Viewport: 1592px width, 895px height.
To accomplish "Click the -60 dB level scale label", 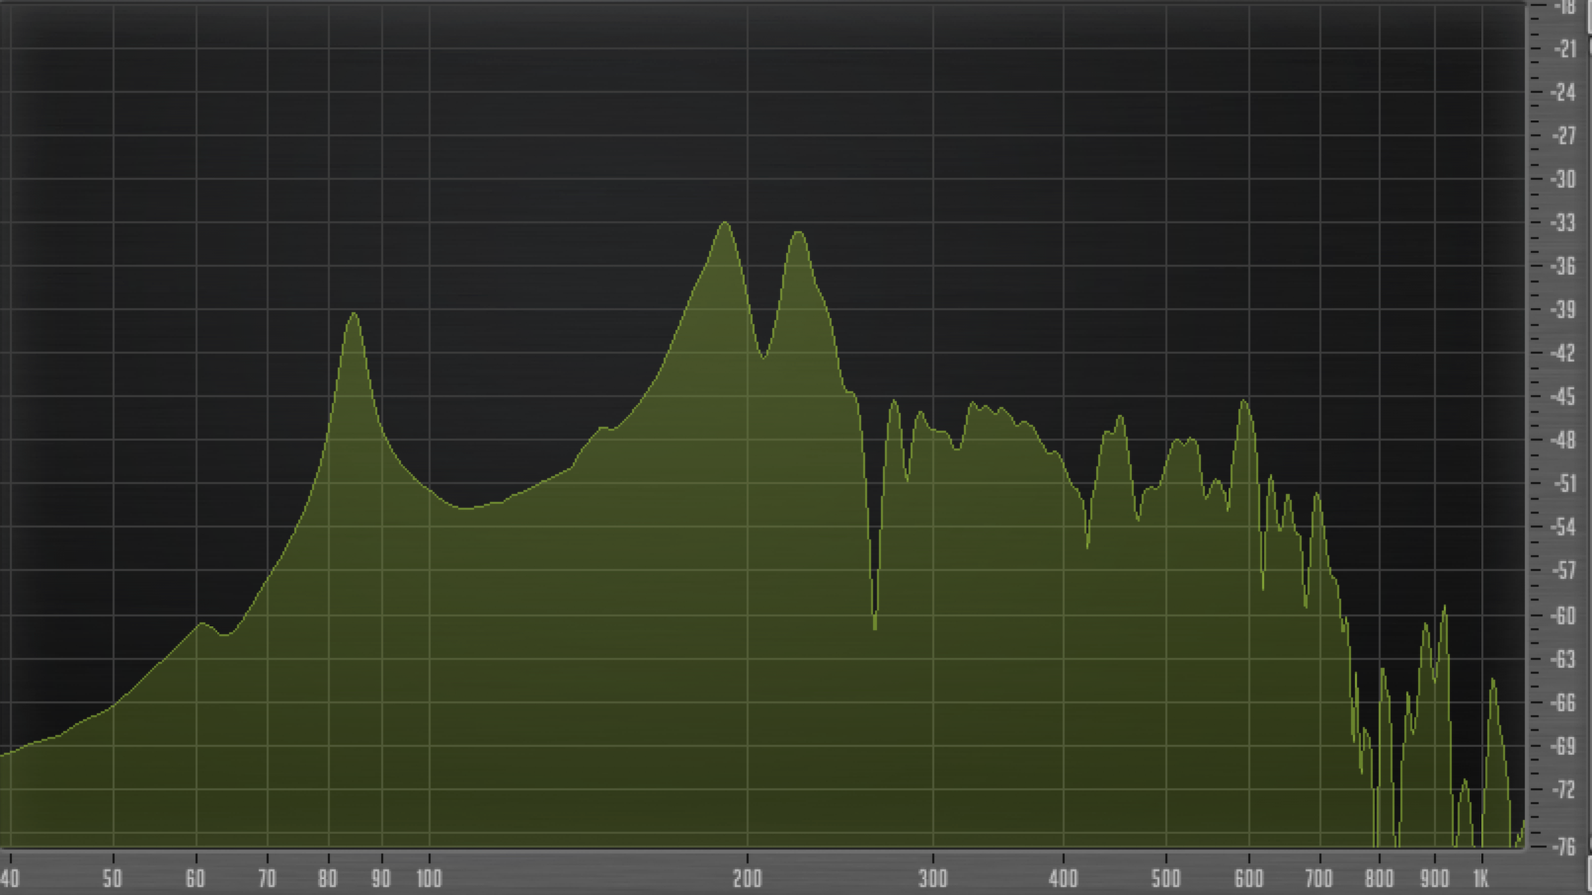I will (x=1563, y=615).
